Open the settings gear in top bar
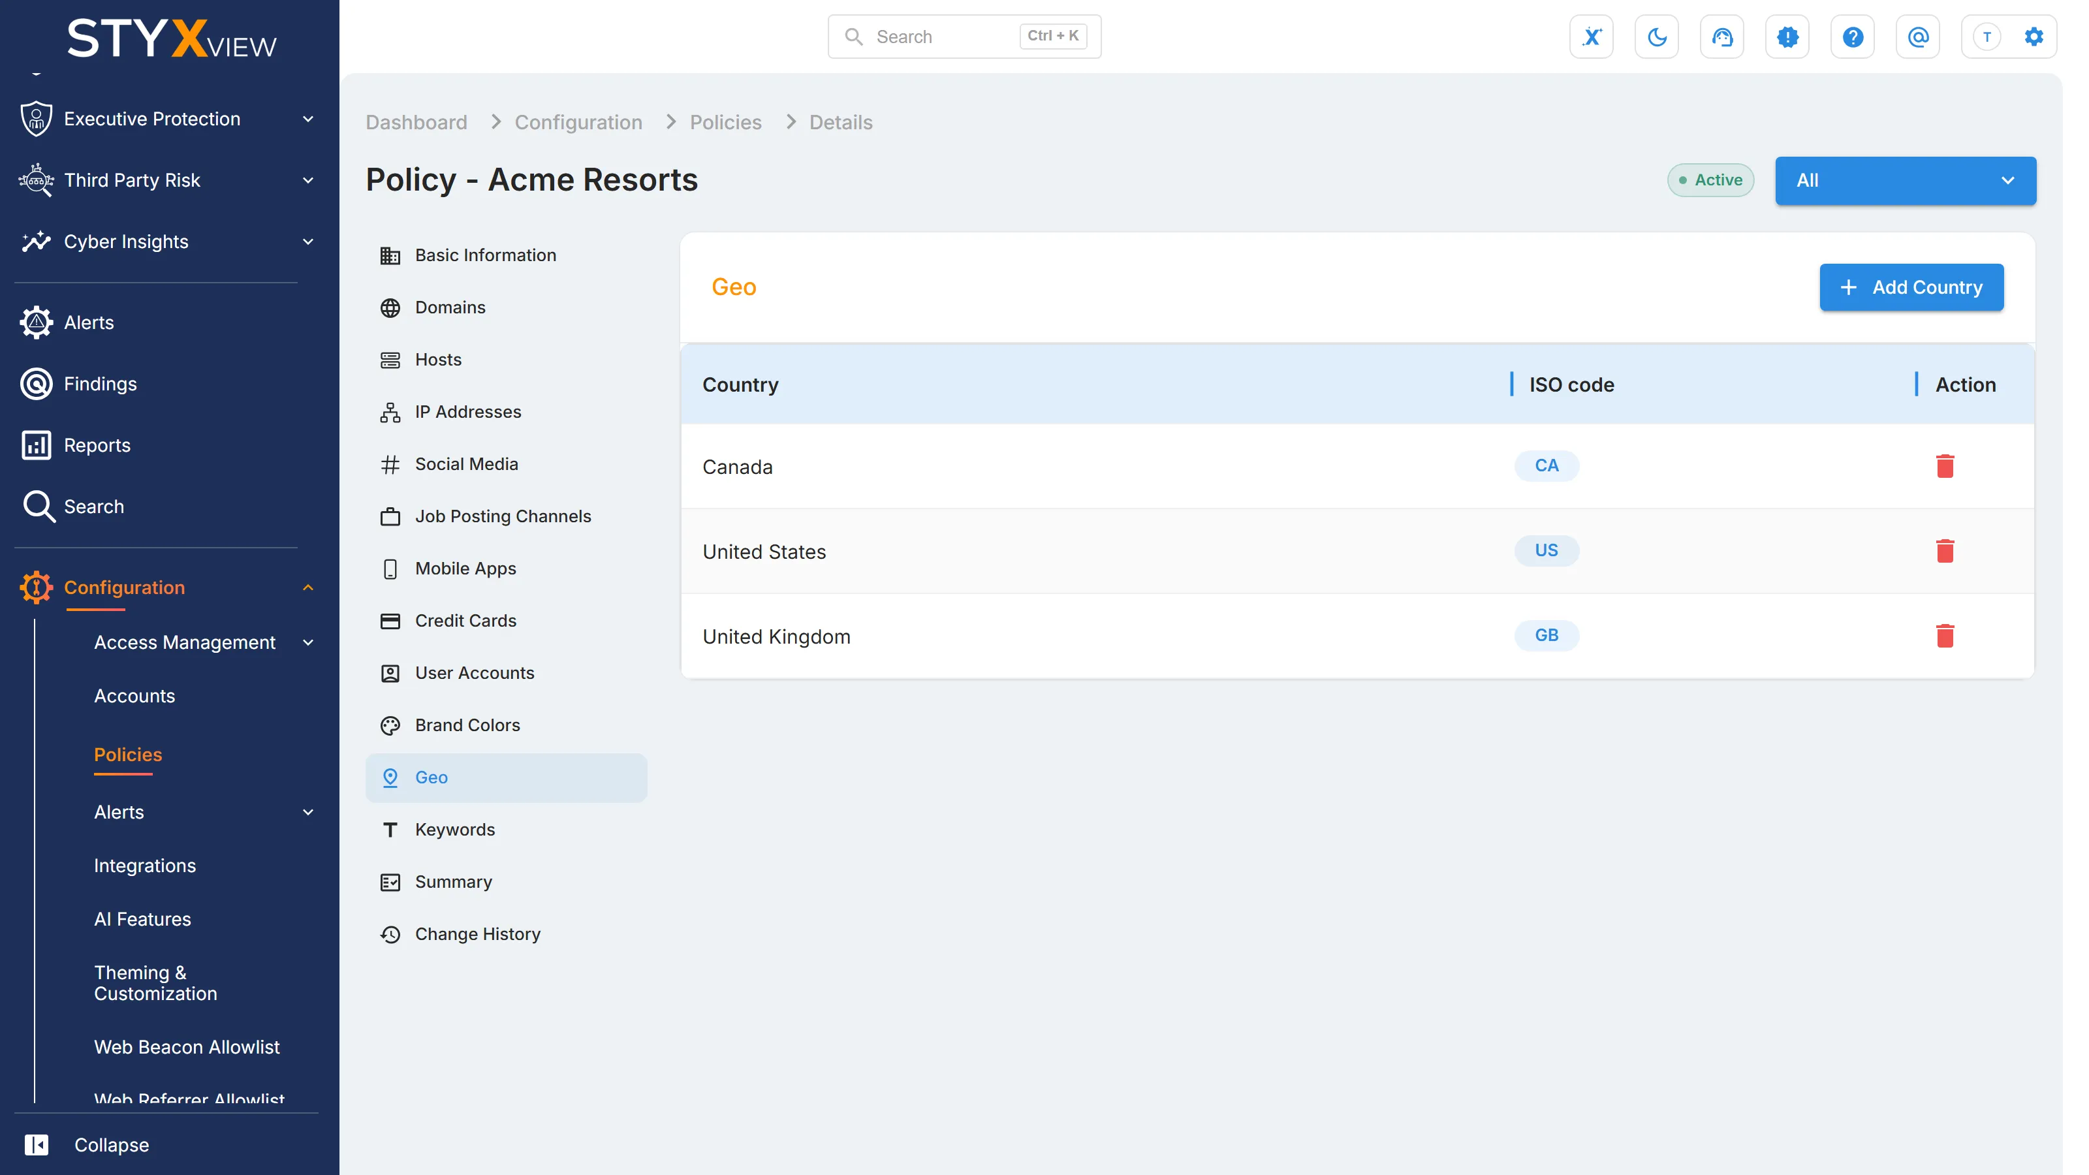Image resolution: width=2089 pixels, height=1175 pixels. (2034, 37)
